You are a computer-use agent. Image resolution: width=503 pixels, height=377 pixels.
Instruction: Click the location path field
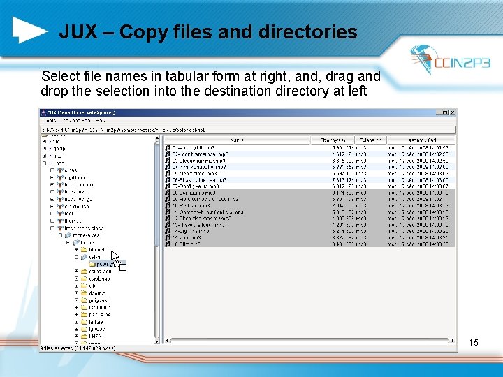249,130
